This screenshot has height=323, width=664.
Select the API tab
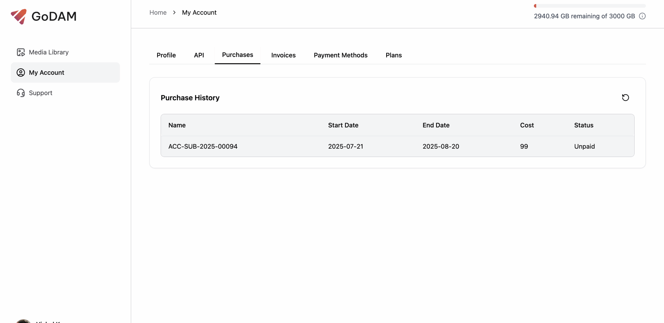pyautogui.click(x=199, y=55)
